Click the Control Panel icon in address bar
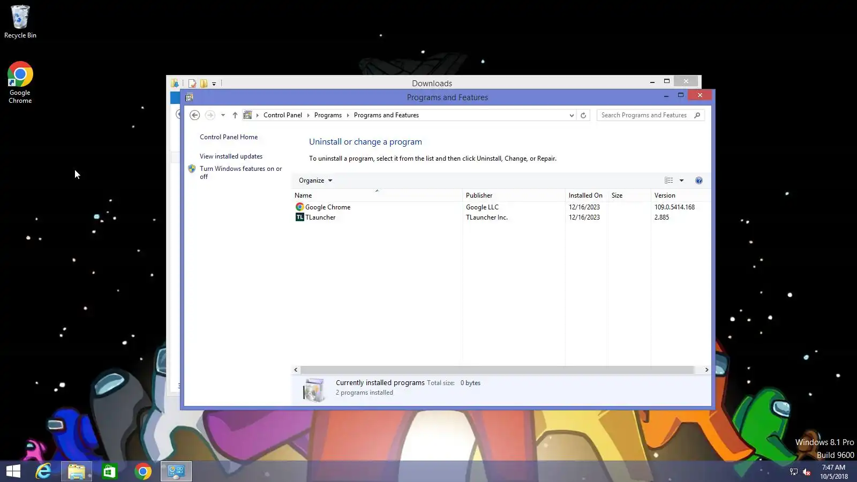 tap(247, 115)
